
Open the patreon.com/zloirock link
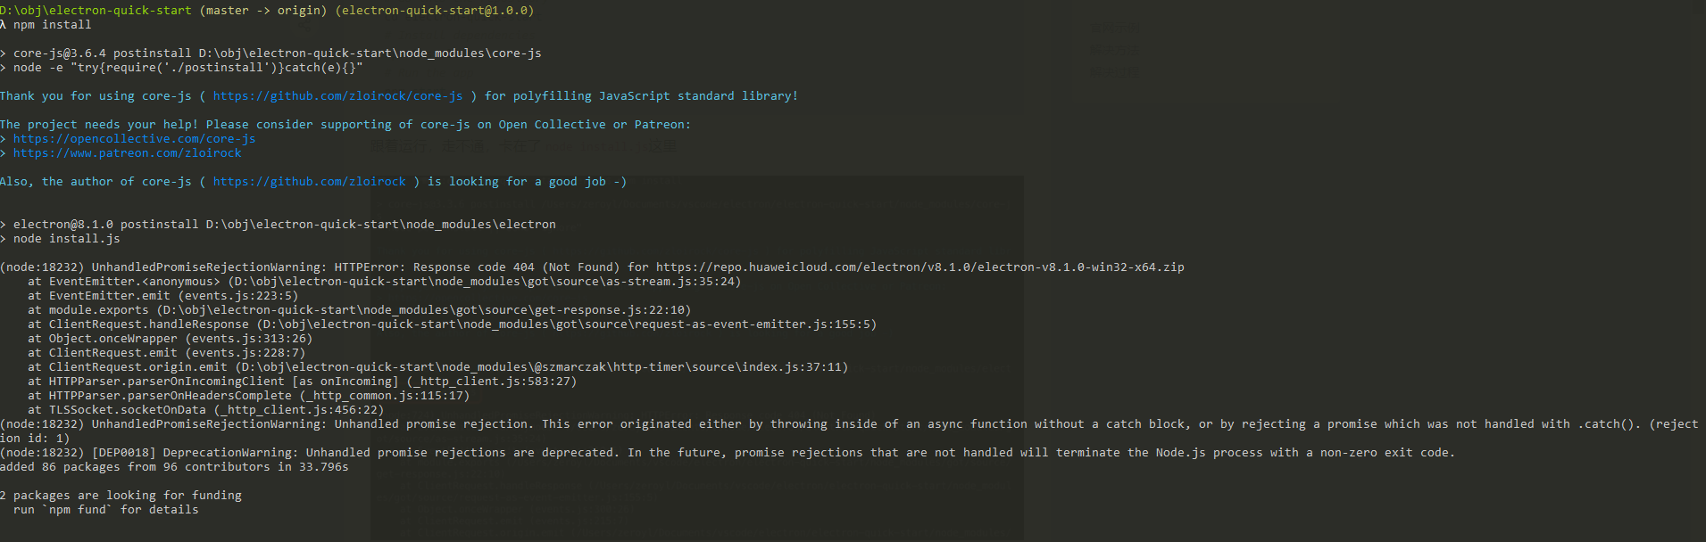[127, 153]
